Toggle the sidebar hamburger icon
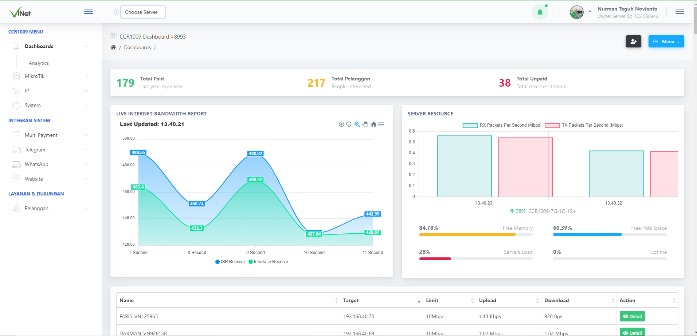This screenshot has height=336, width=697. (x=89, y=12)
